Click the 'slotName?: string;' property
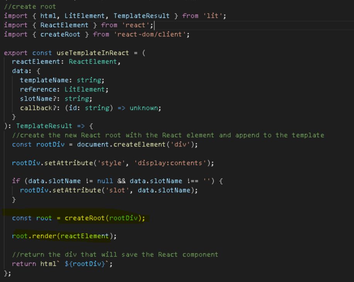 (x=56, y=99)
